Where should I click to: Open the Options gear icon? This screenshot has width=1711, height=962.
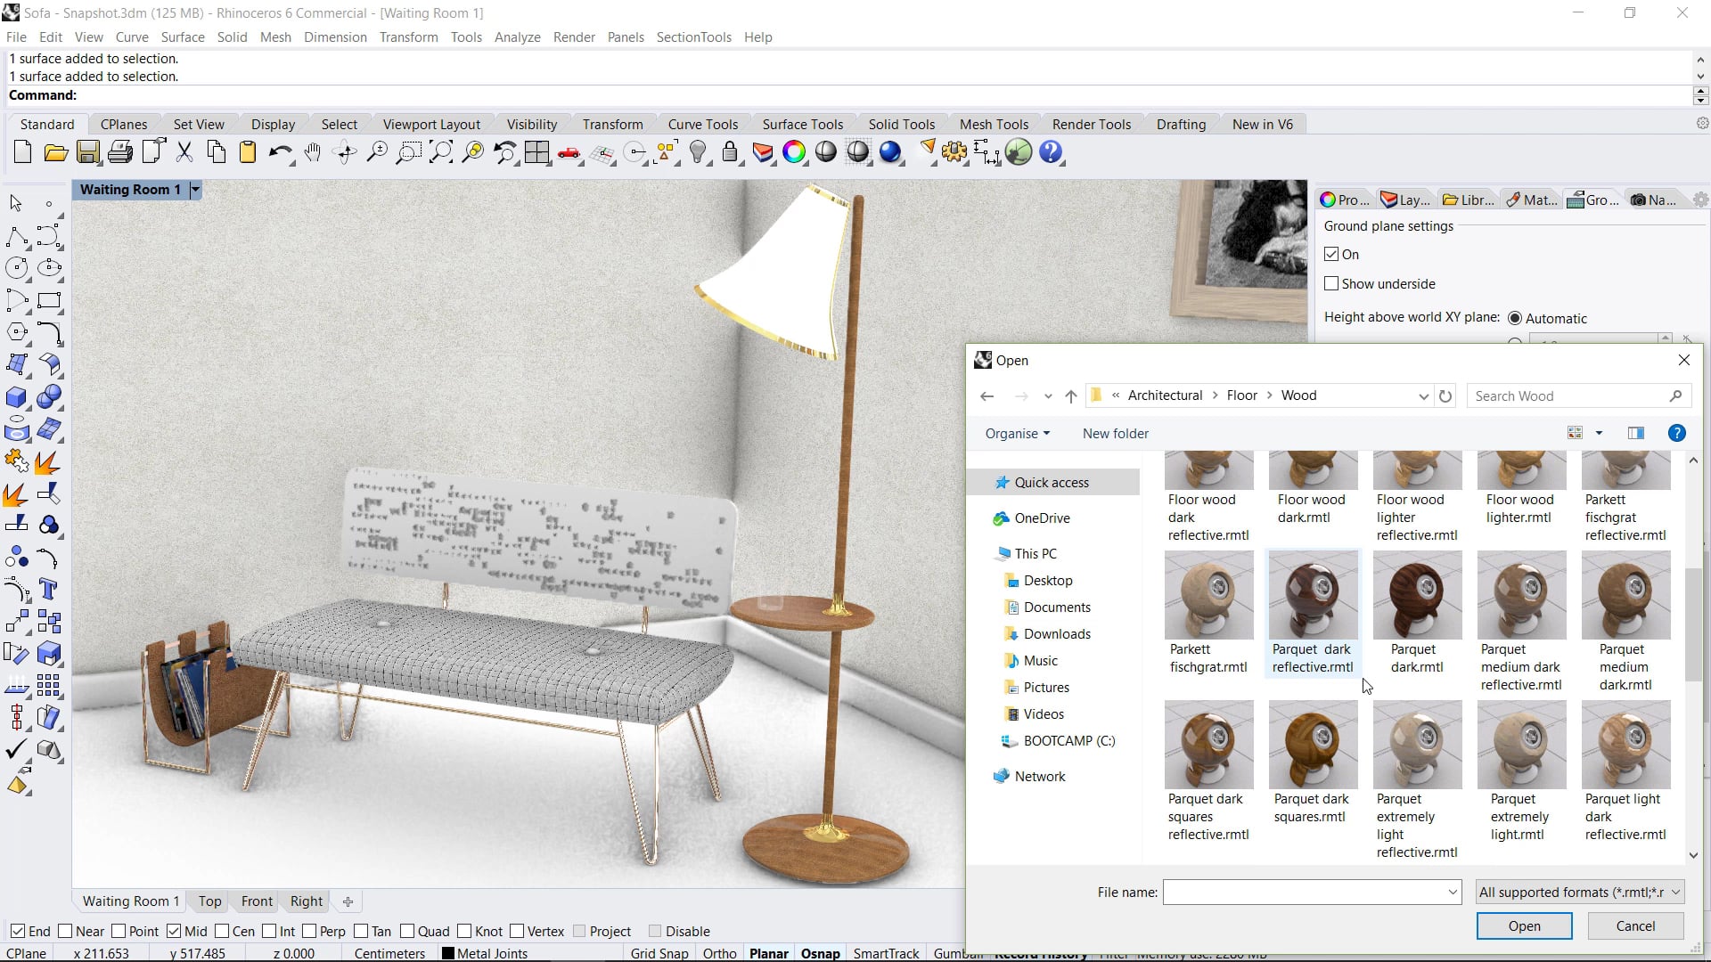pyautogui.click(x=954, y=152)
